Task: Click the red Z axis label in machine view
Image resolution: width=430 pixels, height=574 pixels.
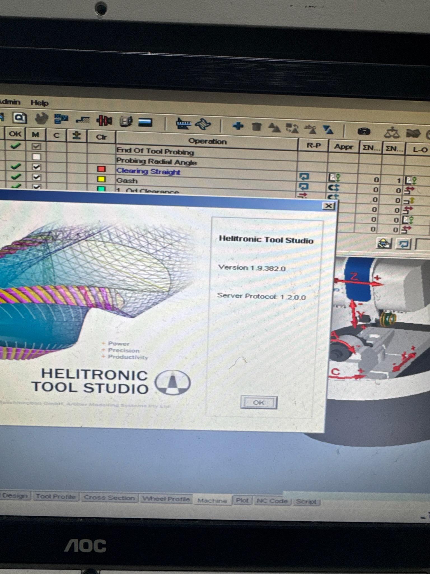Action: coord(354,277)
